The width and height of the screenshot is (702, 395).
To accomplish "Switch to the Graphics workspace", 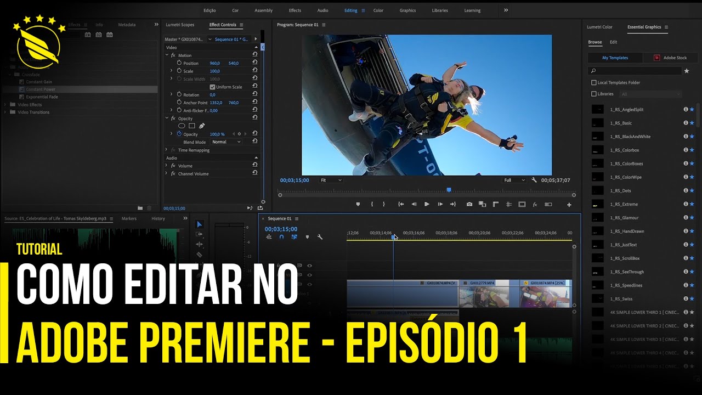I will click(407, 10).
